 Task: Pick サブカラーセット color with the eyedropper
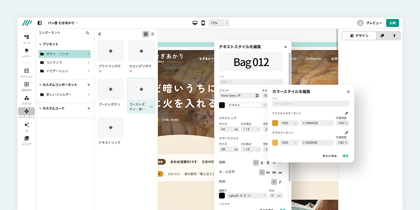point(346,133)
